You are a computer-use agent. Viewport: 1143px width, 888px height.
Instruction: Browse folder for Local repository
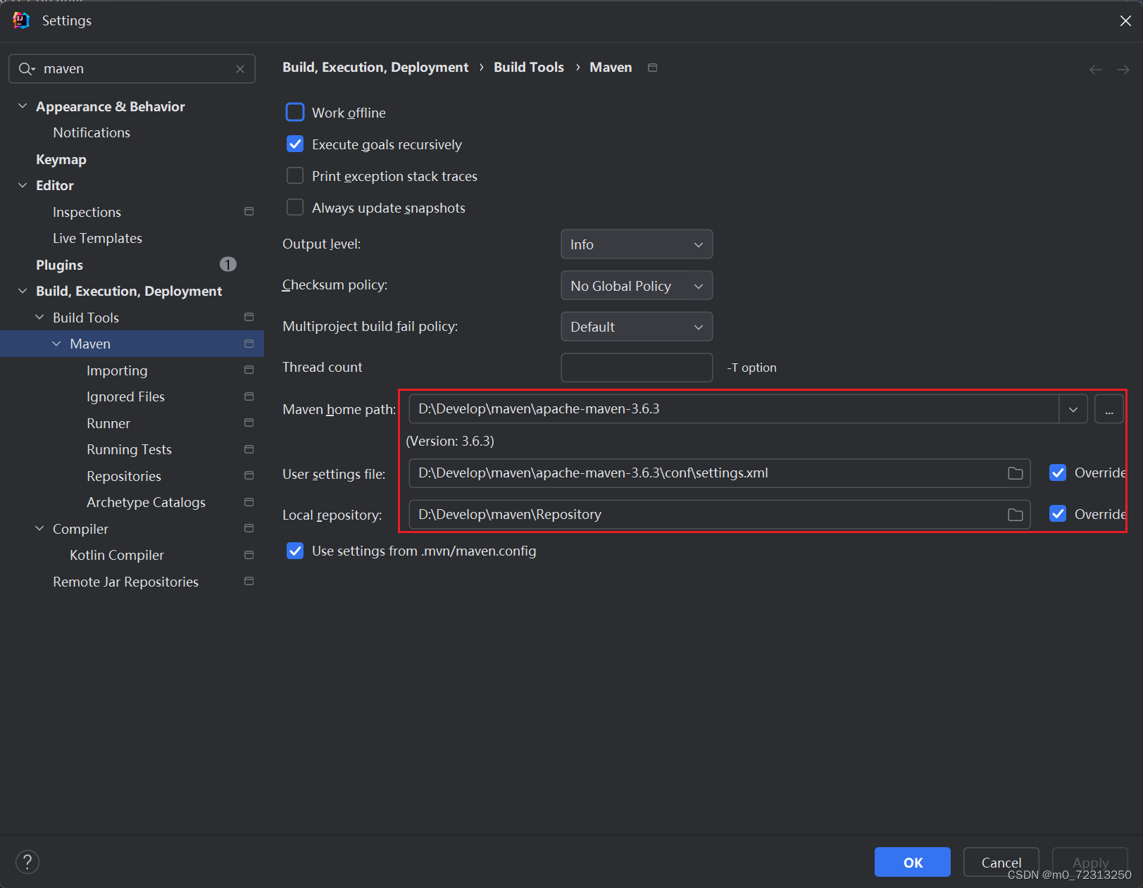click(1016, 515)
